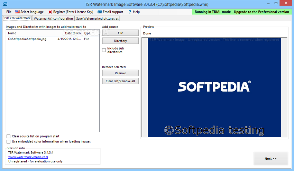The width and height of the screenshot is (294, 171).
Task: Enable Include sub directories checkbox
Action: 104,50
